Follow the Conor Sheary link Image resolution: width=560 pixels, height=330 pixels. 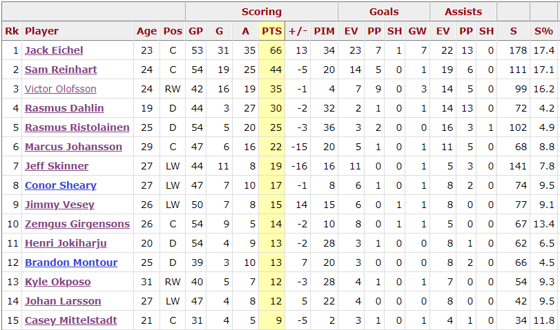tap(61, 185)
